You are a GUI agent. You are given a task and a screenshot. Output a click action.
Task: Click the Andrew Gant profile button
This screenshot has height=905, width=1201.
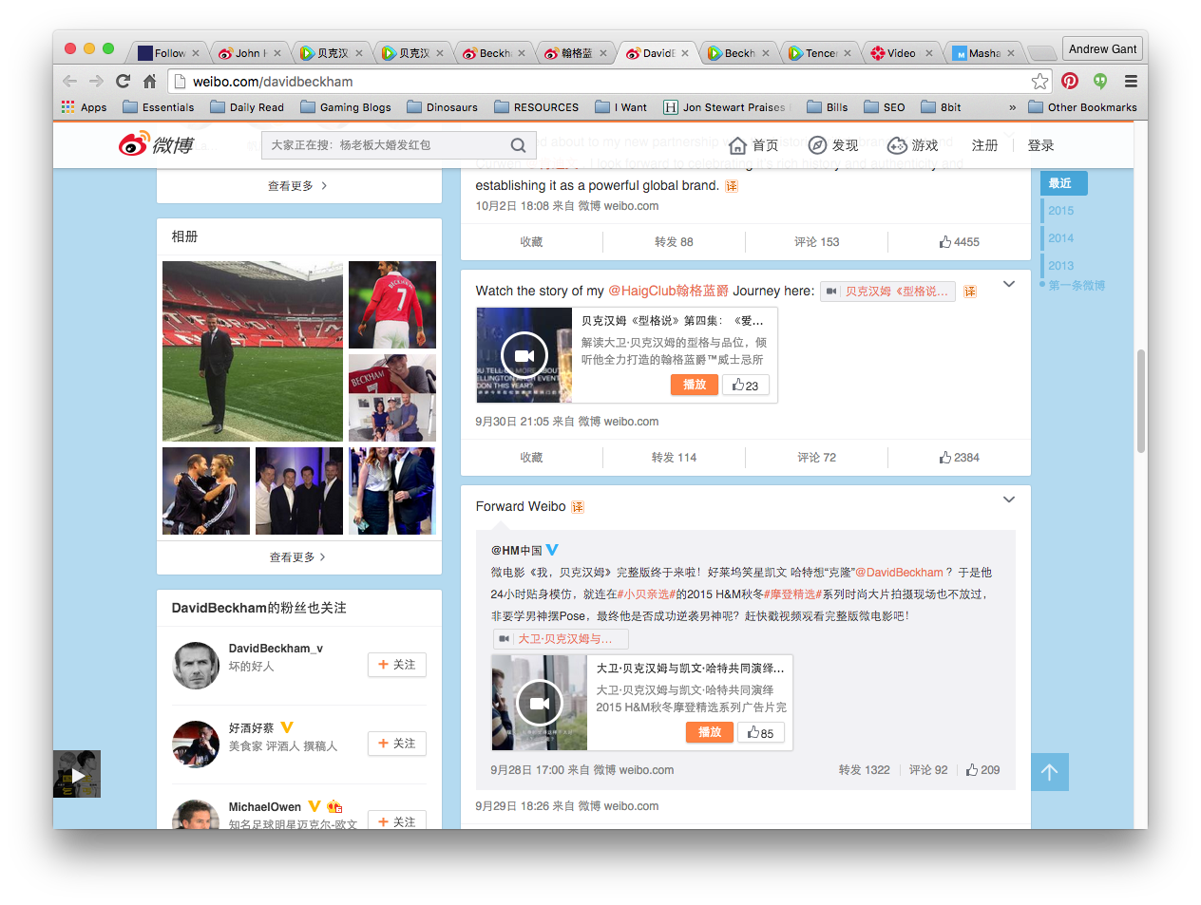[1102, 49]
